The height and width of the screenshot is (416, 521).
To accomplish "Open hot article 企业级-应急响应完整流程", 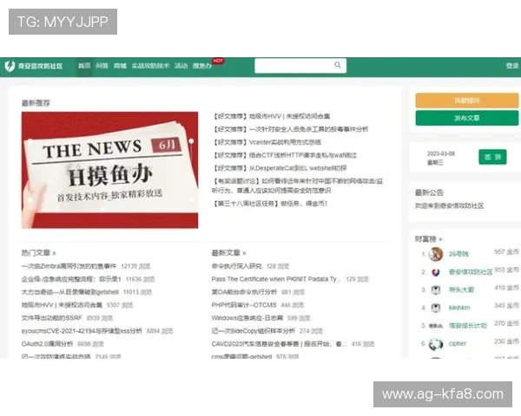I will 71,279.
